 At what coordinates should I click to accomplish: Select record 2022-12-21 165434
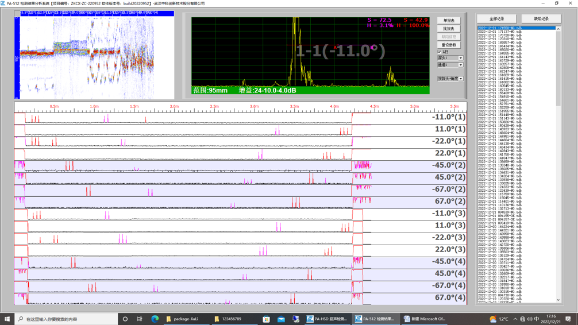pyautogui.click(x=517, y=46)
